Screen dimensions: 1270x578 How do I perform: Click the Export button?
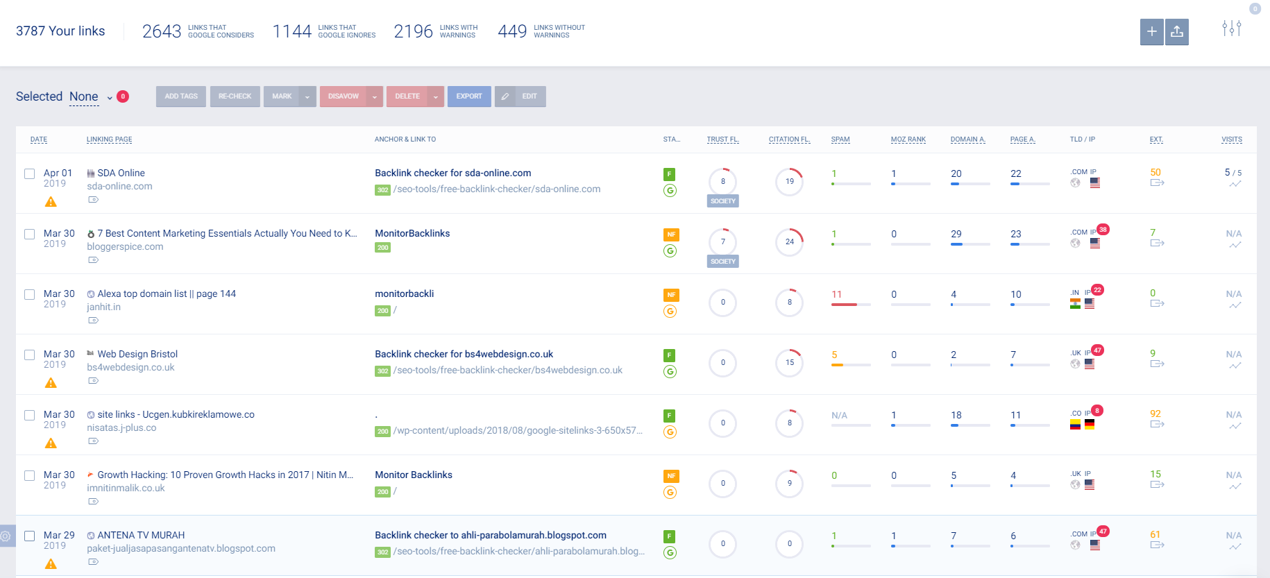(x=469, y=96)
